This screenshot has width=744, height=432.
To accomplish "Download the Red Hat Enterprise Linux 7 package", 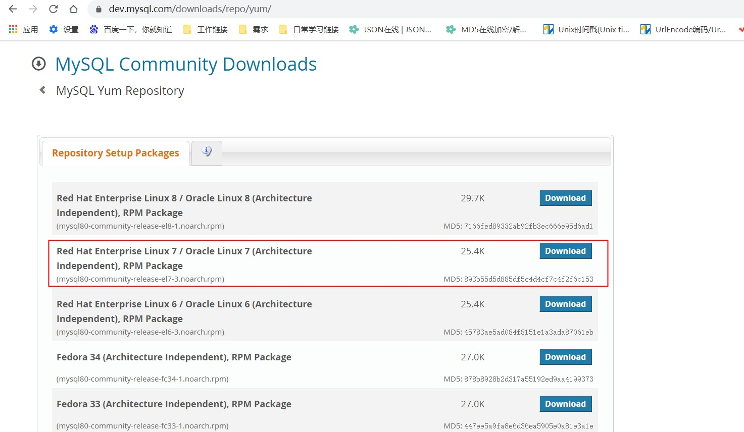I will point(565,251).
